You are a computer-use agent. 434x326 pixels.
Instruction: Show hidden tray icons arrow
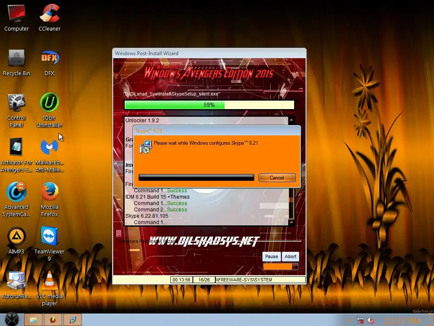tap(350, 321)
